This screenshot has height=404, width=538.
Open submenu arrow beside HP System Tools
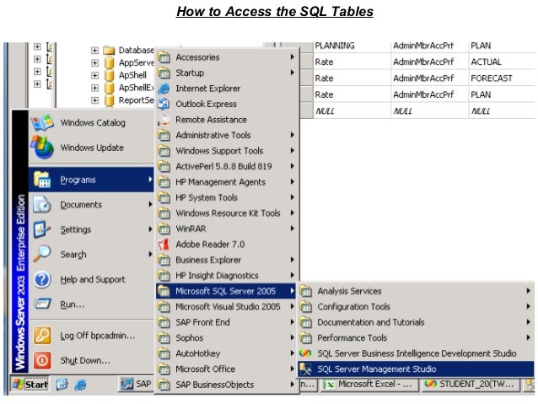pyautogui.click(x=293, y=197)
